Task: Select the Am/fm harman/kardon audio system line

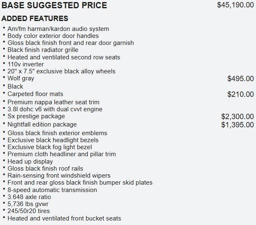Action: pos(58,29)
